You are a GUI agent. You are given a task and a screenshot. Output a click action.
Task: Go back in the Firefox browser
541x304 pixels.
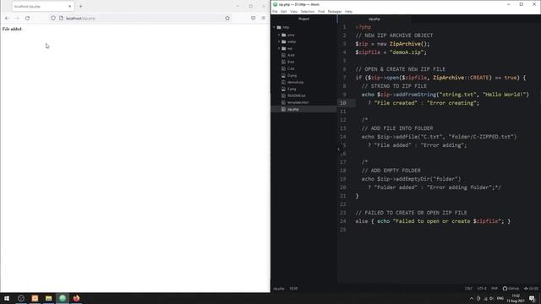click(x=8, y=19)
